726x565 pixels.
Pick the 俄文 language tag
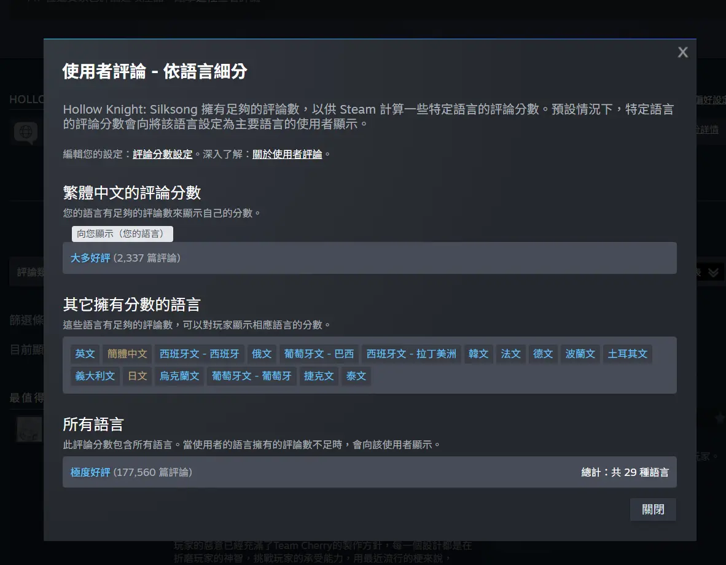(x=262, y=354)
